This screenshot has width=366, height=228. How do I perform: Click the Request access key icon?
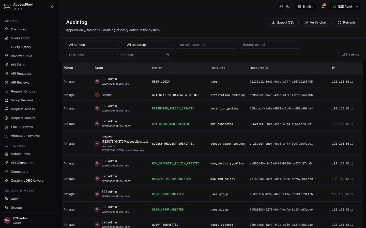7,109
